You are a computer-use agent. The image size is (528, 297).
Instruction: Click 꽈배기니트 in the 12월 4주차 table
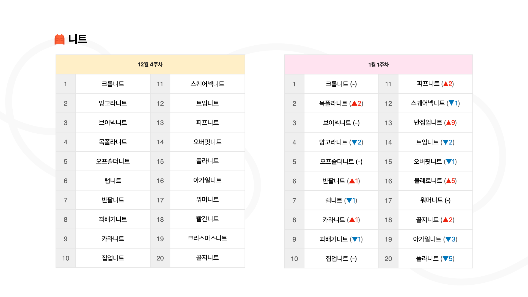(x=113, y=219)
